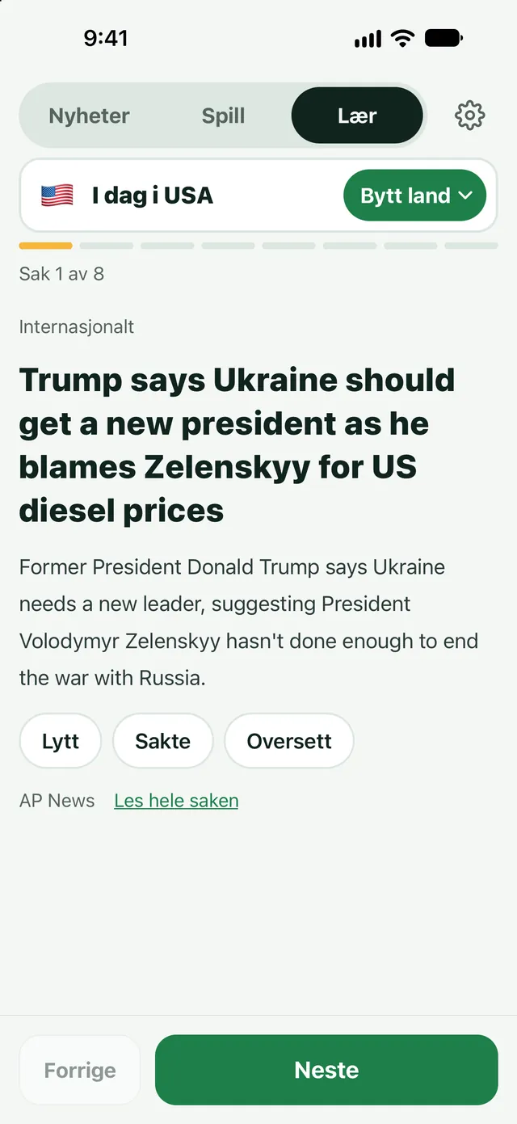Select the Lær tab

point(357,116)
